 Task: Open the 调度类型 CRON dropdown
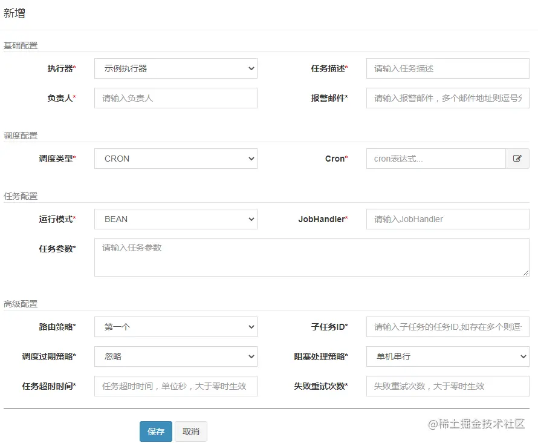click(176, 159)
